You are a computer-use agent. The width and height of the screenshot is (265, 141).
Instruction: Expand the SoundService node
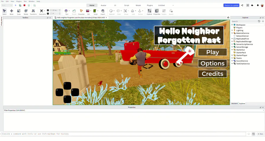point(232,61)
